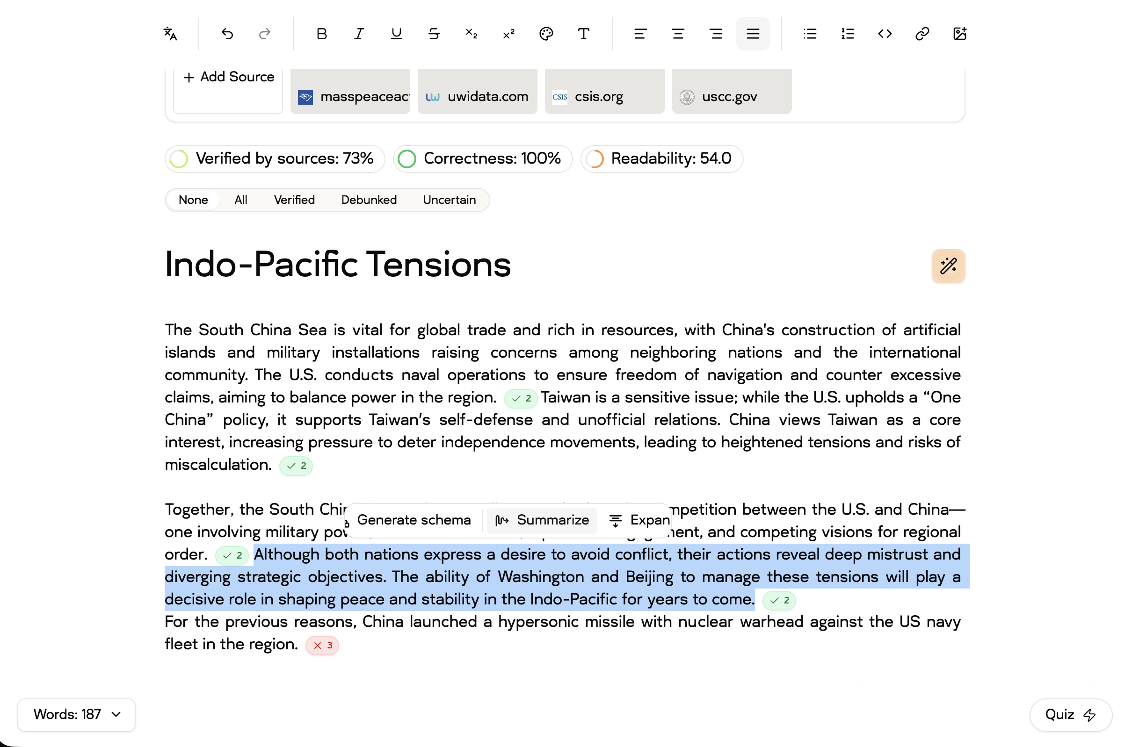Insert a hyperlink

click(x=922, y=34)
